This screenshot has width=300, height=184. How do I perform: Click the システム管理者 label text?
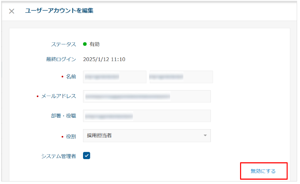58,156
